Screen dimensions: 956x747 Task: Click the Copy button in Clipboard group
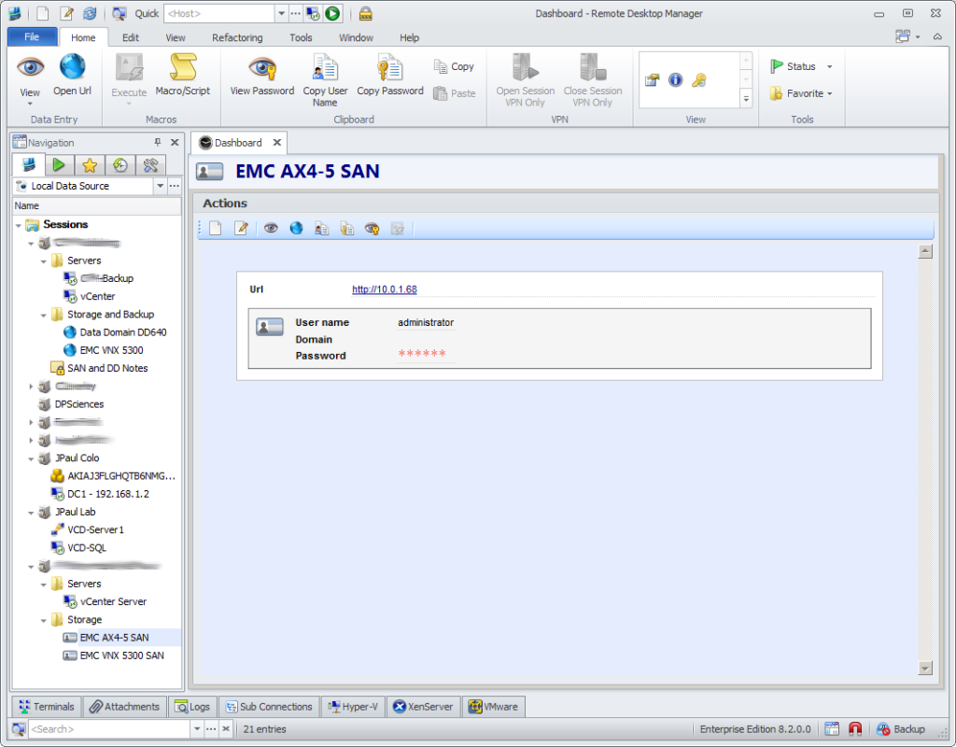coord(455,66)
